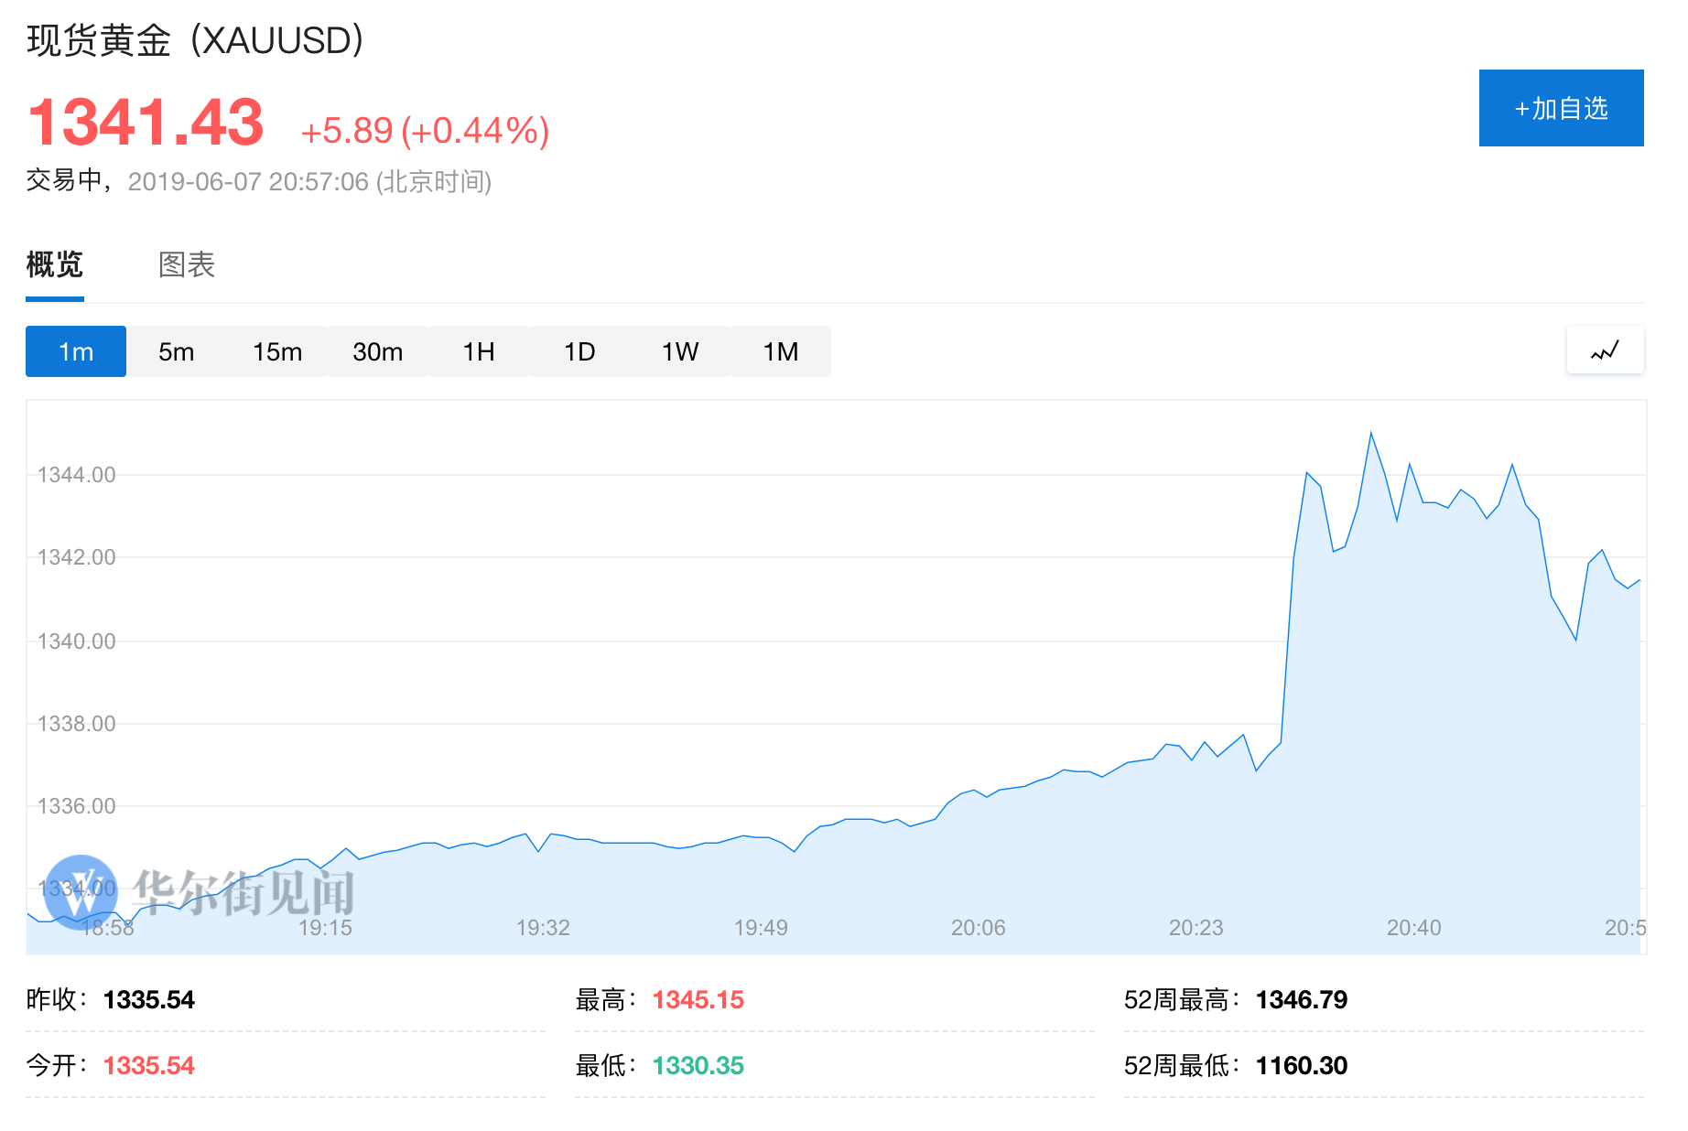The height and width of the screenshot is (1131, 1688).
Task: Click the current price 1341.43
Action: point(146,123)
